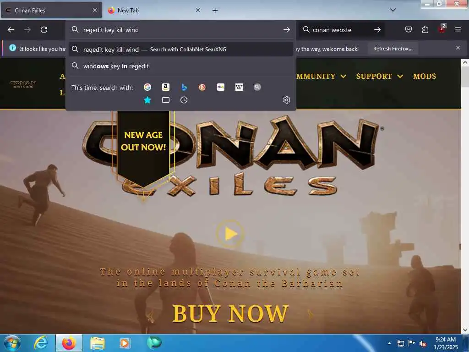Close the Conan Exiles tab

pyautogui.click(x=94, y=10)
